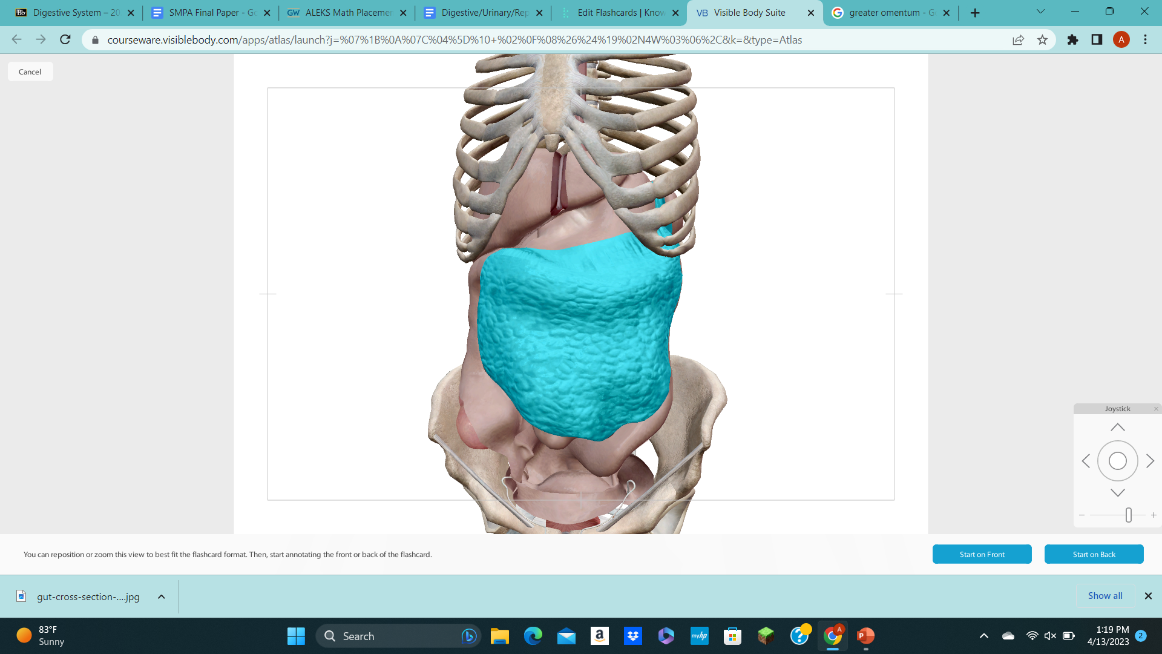Open the Chrome Extensions puzzle icon
Viewport: 1162px width, 654px height.
(x=1072, y=40)
